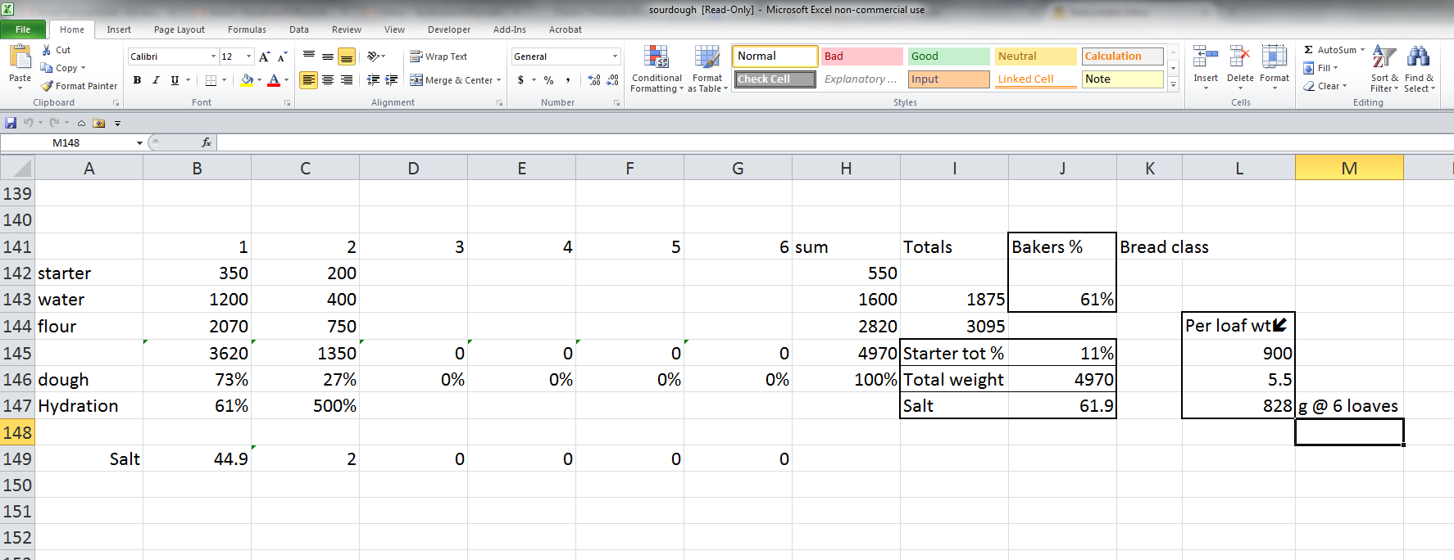Viewport: 1454px width, 560px height.
Task: Click the fx Insert Function icon
Action: [x=207, y=142]
